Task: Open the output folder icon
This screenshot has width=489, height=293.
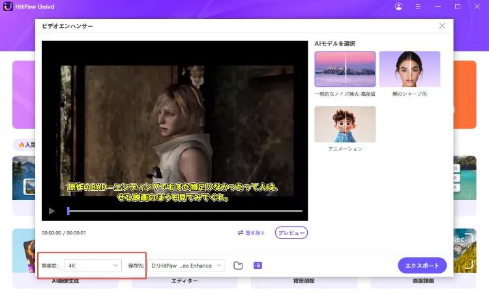Action: click(x=238, y=265)
